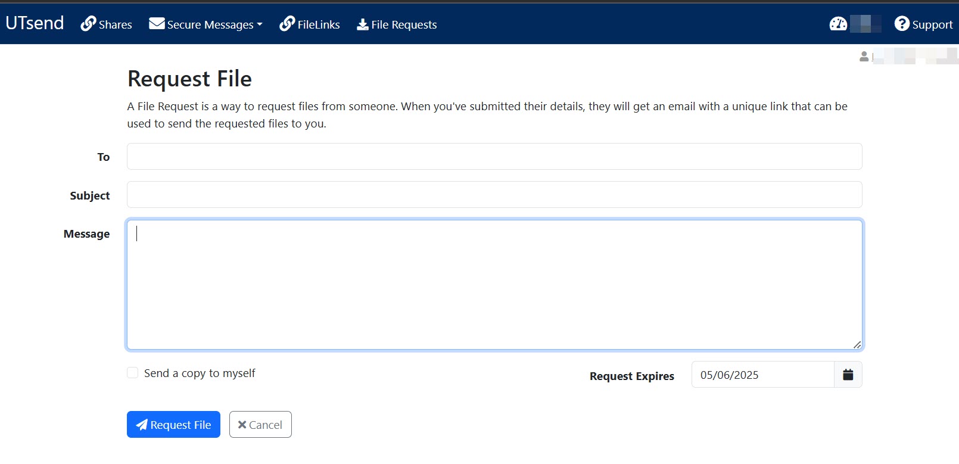Click the Support question mark icon

(902, 24)
